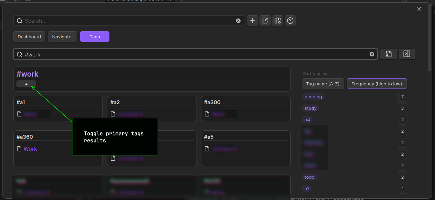Click the count 1 beside a1 tag
435x200 pixels.
pos(402,189)
